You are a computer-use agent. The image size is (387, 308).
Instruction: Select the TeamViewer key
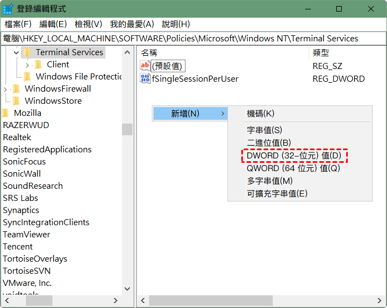coord(26,235)
